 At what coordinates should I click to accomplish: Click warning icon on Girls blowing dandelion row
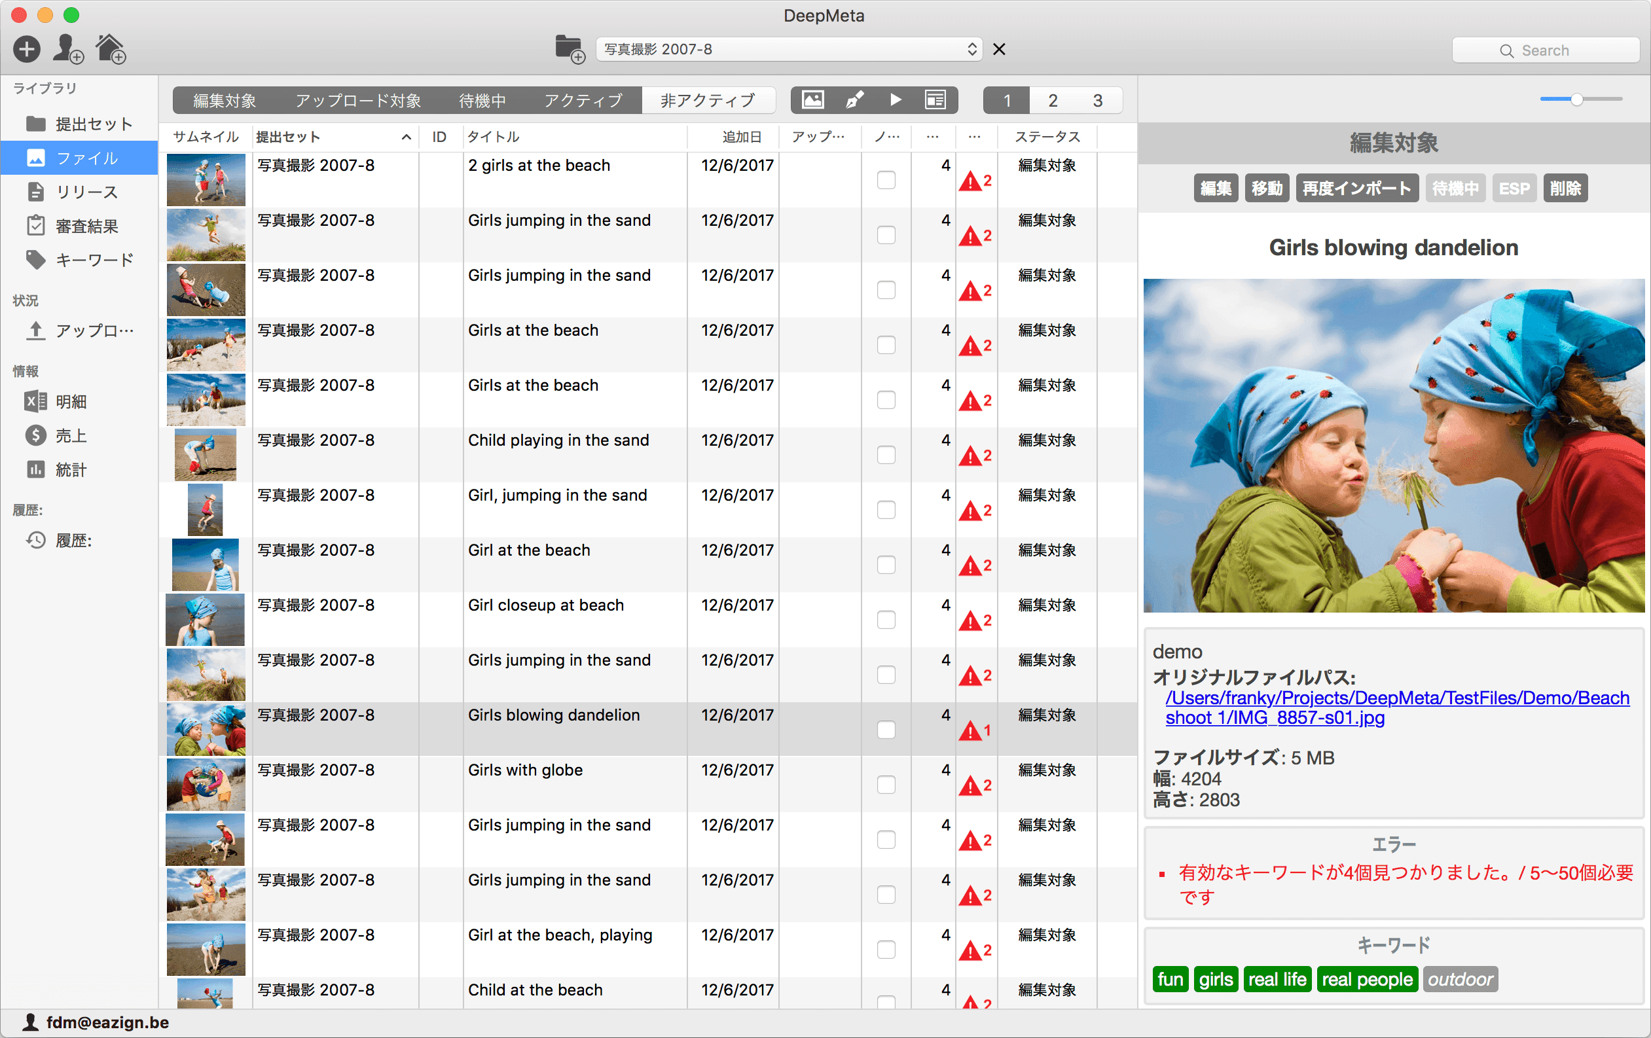[x=970, y=731]
